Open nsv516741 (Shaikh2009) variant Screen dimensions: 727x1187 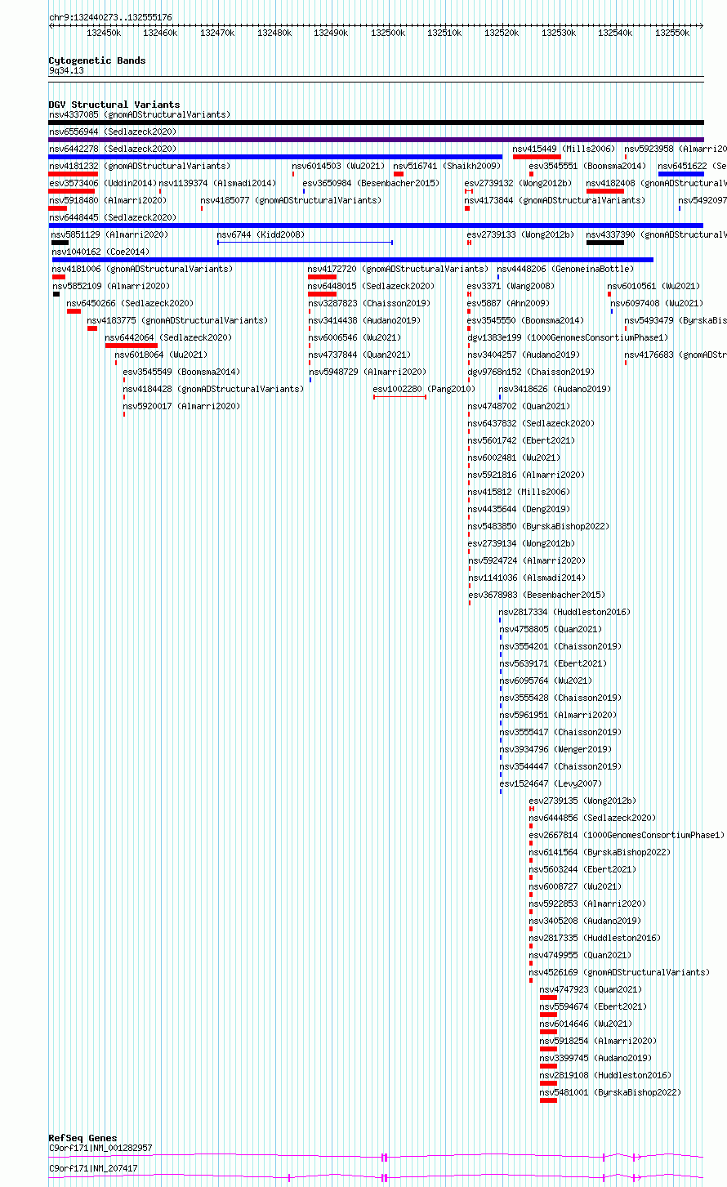[447, 166]
